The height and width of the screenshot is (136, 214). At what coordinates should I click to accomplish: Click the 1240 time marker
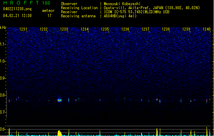click(x=207, y=29)
